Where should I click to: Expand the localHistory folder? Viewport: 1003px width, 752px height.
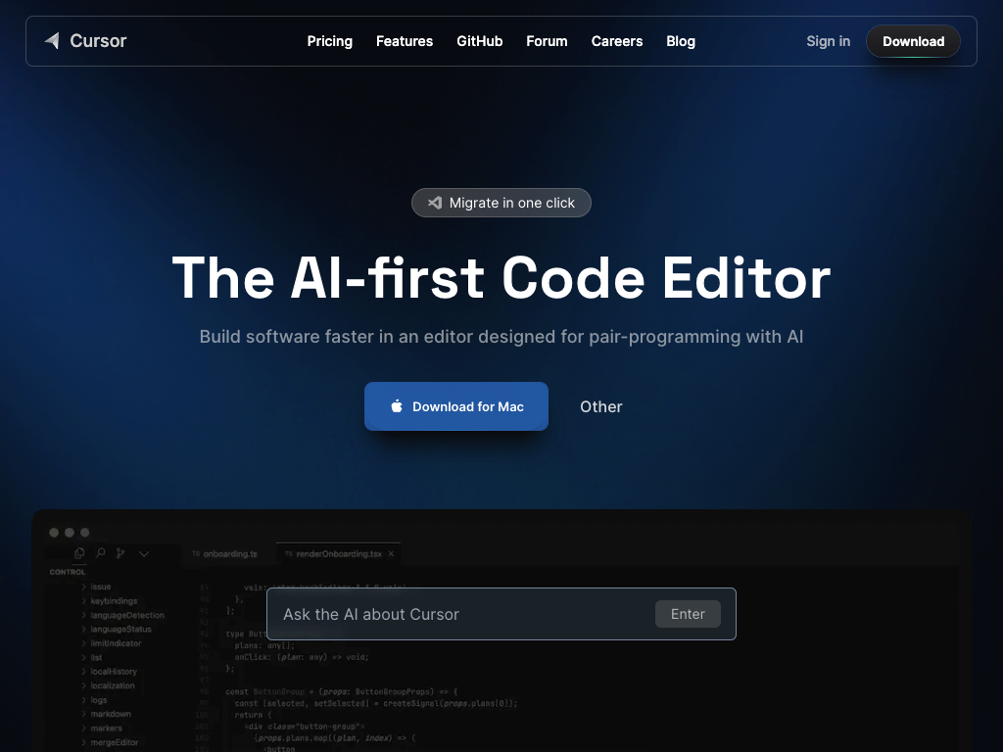coord(109,672)
